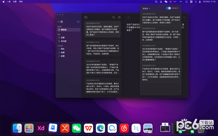The width and height of the screenshot is (218, 136).
Task: Open main window note starting 决定产品成功与否的
Action: 102,29
